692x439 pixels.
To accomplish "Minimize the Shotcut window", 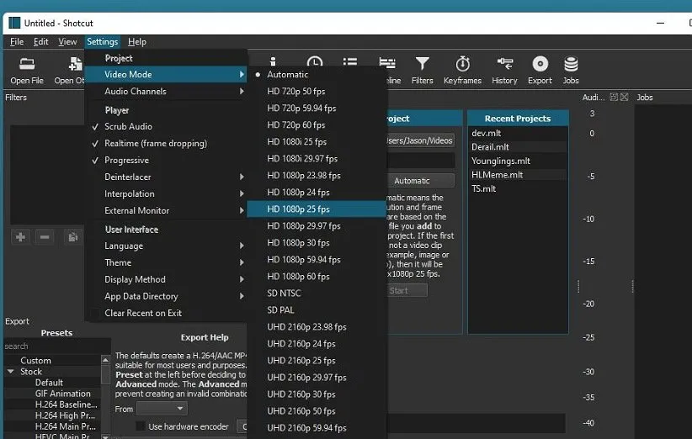I will click(660, 23).
